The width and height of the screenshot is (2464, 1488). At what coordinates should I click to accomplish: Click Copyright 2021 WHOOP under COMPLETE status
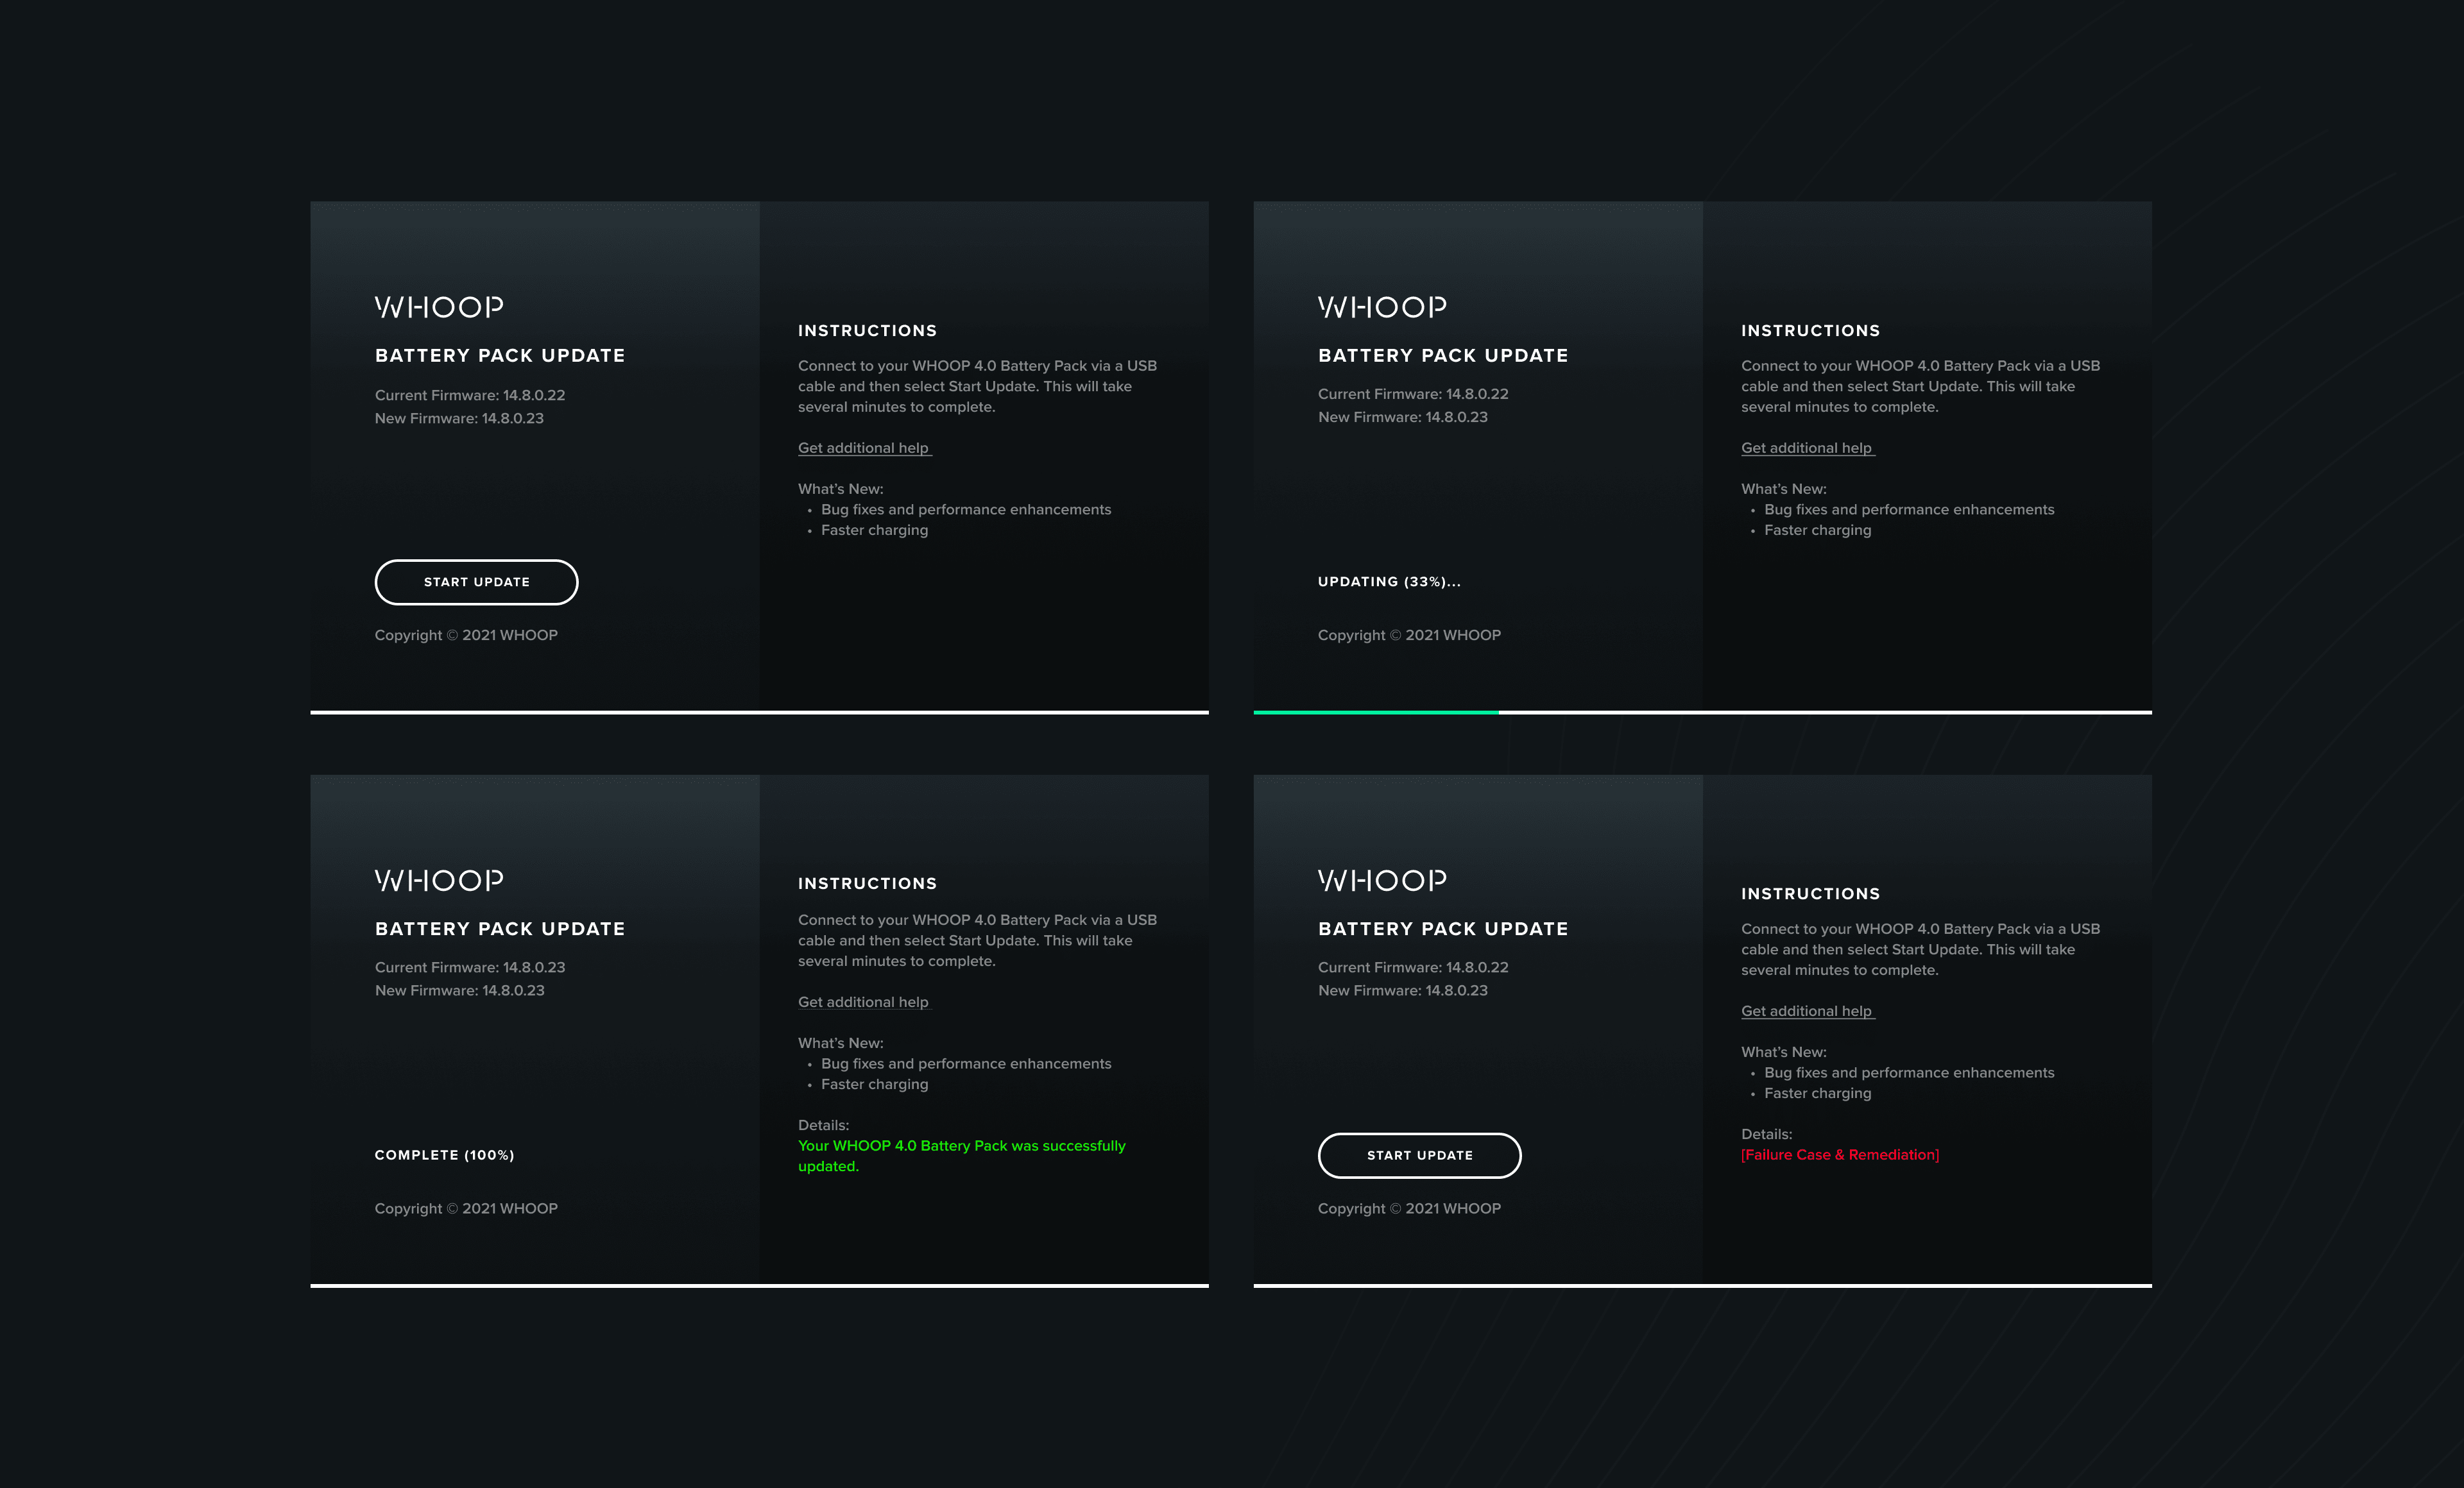pyautogui.click(x=466, y=1208)
